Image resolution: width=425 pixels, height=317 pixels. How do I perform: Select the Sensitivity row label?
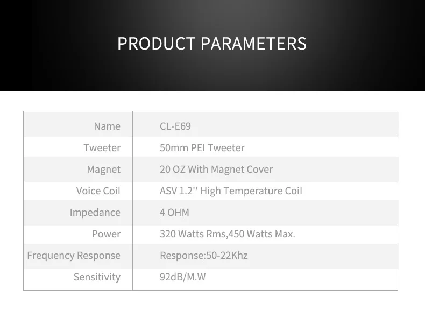[97, 277]
